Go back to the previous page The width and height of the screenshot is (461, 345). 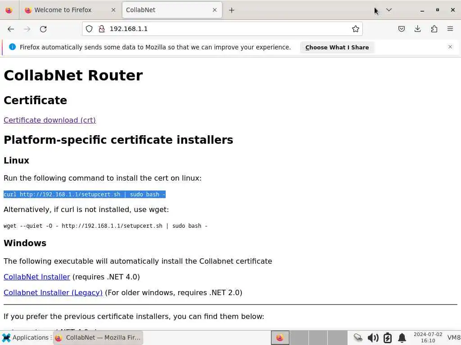(11, 29)
